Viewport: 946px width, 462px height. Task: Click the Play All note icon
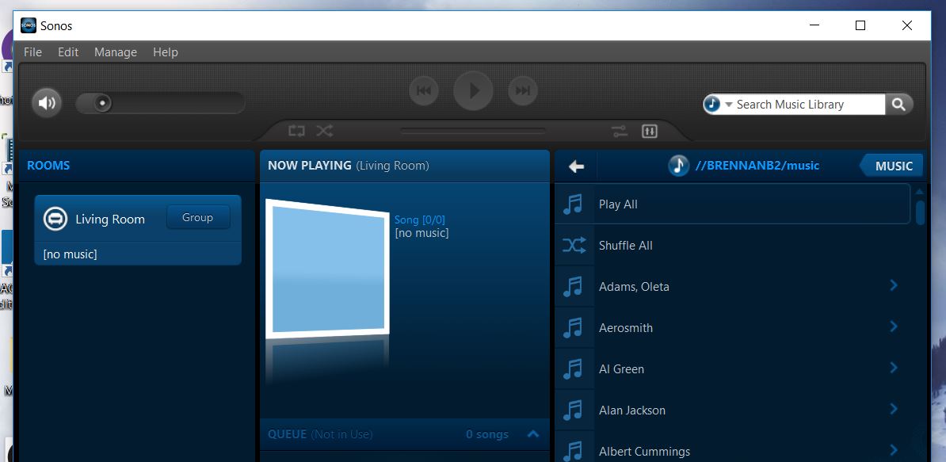point(573,204)
